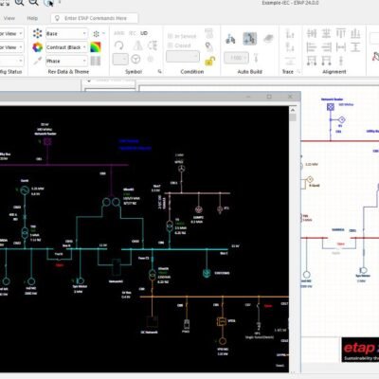The height and width of the screenshot is (379, 379).
Task: Click the revision data icon beside Base
Action: click(37, 33)
